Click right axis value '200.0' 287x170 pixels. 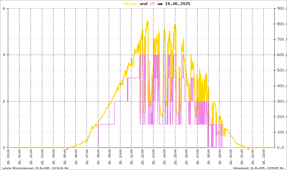pyautogui.click(x=282, y=117)
